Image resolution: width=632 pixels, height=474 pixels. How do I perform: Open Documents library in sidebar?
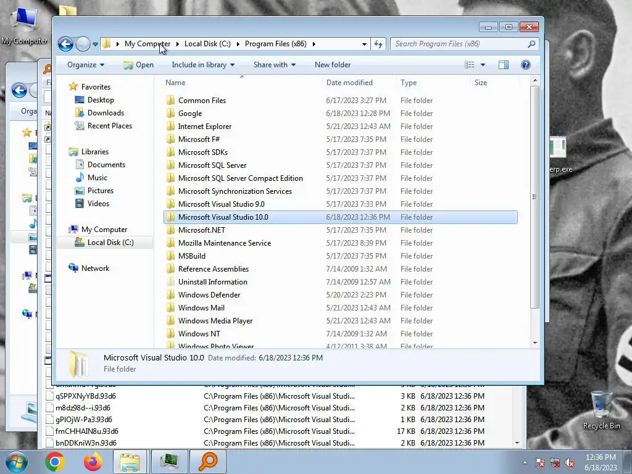click(106, 164)
